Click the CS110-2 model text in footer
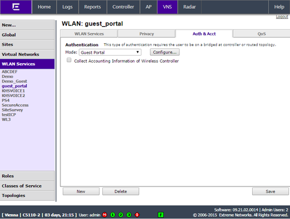This screenshot has height=219, width=290. point(31,215)
